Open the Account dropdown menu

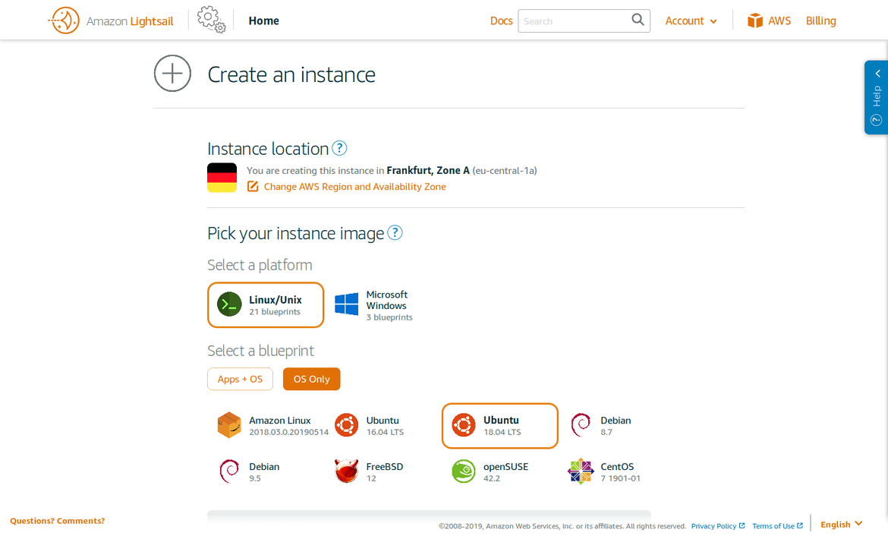(x=691, y=21)
